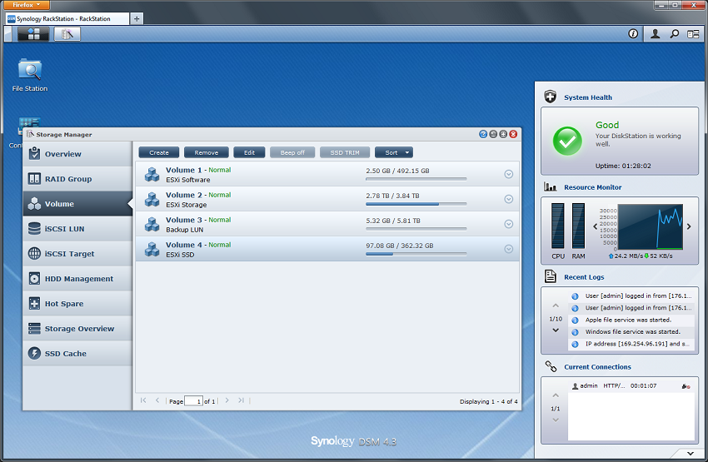708x462 pixels.
Task: Go to next page of Recent Logs
Action: tap(556, 330)
